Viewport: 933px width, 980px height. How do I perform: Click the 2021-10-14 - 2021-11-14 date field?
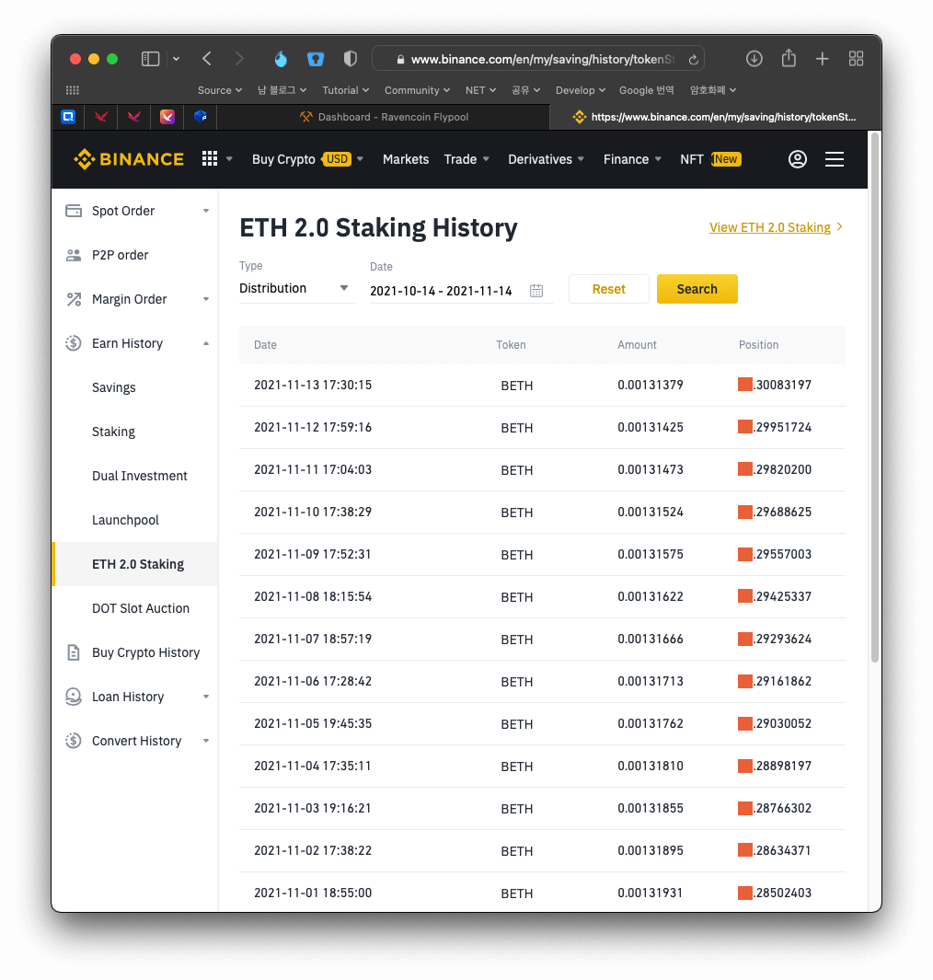click(x=461, y=291)
